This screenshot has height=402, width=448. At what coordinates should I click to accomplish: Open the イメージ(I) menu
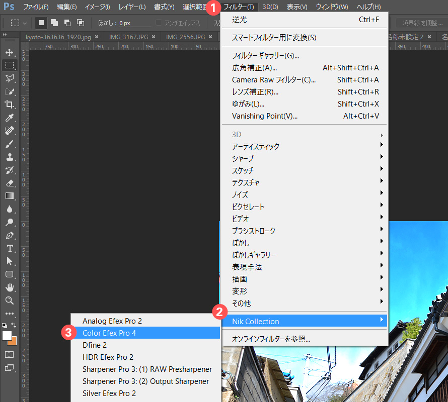pos(98,7)
